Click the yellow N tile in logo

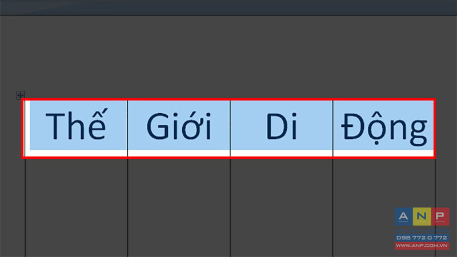click(422, 216)
